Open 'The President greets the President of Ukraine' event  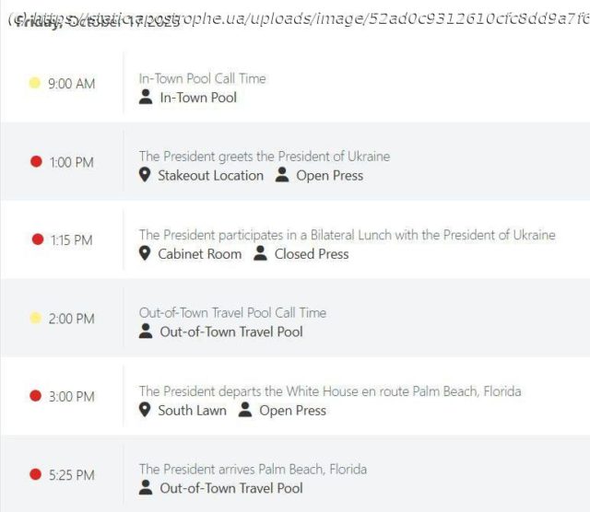click(x=264, y=157)
